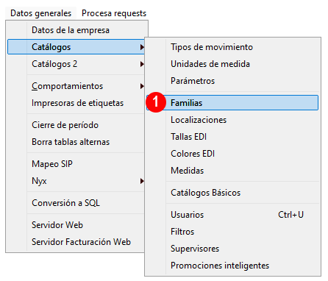Click the red numbered badge 1
This screenshot has height=281, width=328.
(x=156, y=102)
